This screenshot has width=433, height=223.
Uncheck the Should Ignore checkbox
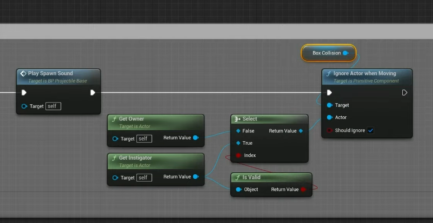[370, 130]
